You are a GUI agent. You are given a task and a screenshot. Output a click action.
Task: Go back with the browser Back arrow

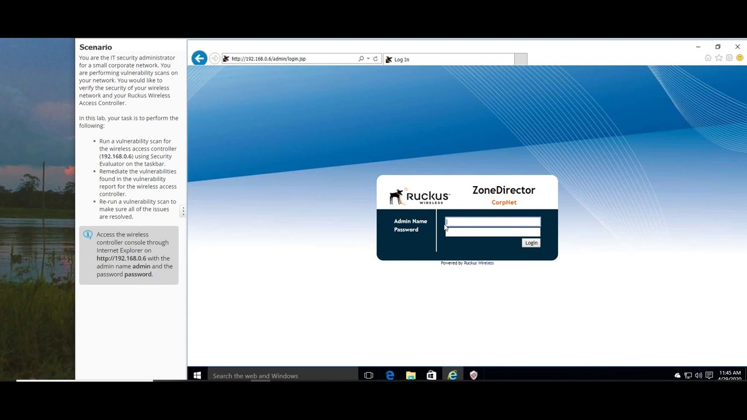(199, 58)
